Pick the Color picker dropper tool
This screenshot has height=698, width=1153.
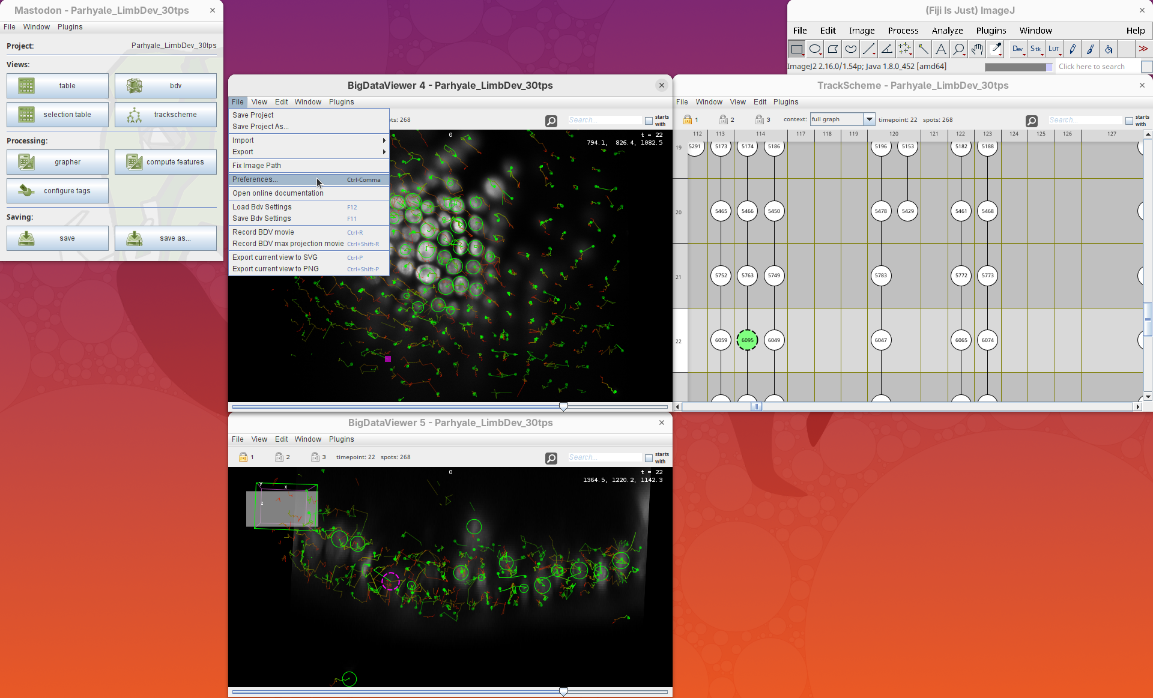click(996, 49)
